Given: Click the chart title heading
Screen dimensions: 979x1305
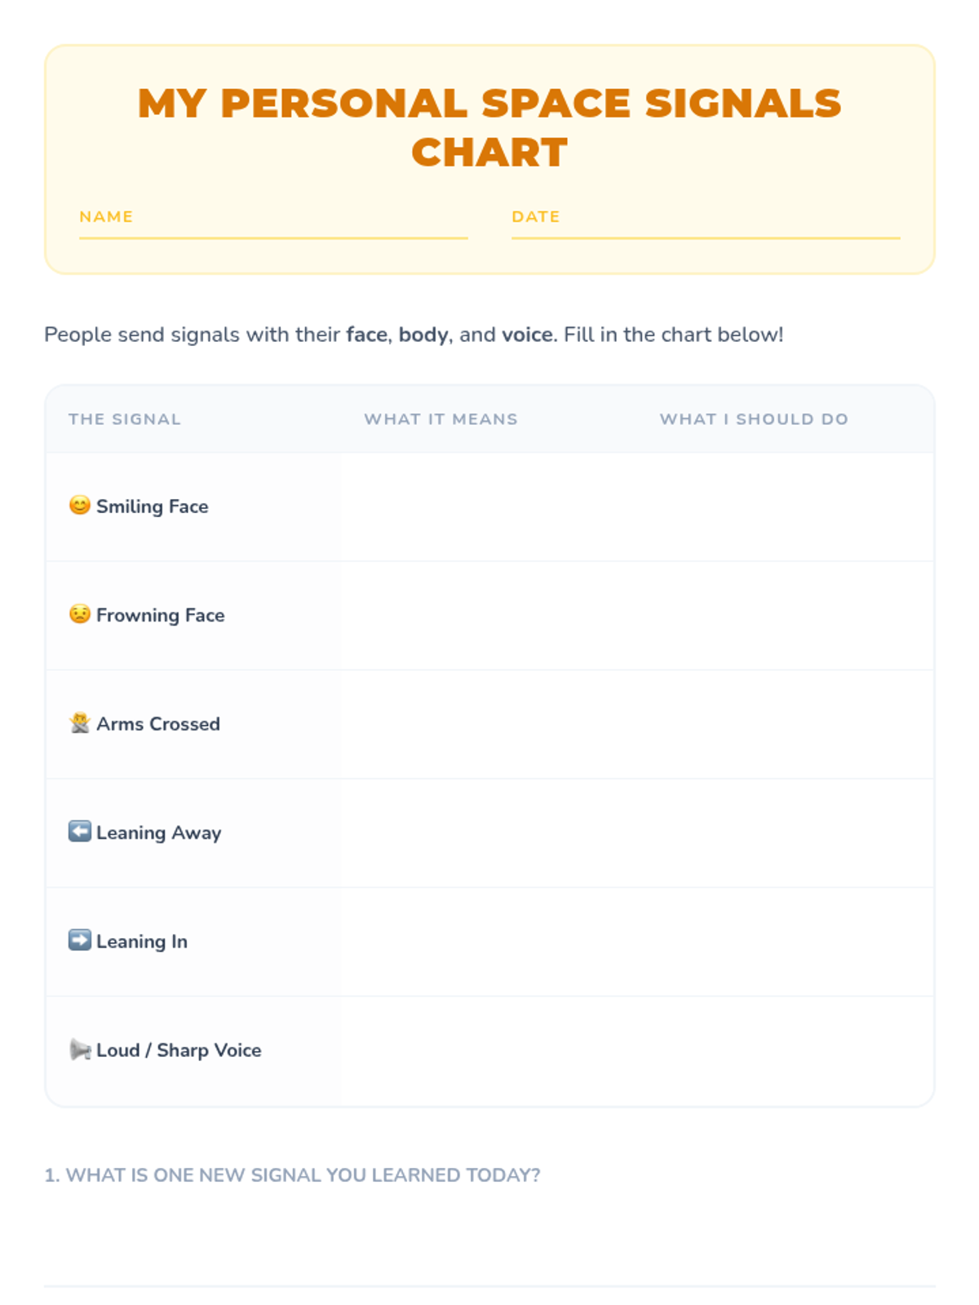Looking at the screenshot, I should (489, 127).
